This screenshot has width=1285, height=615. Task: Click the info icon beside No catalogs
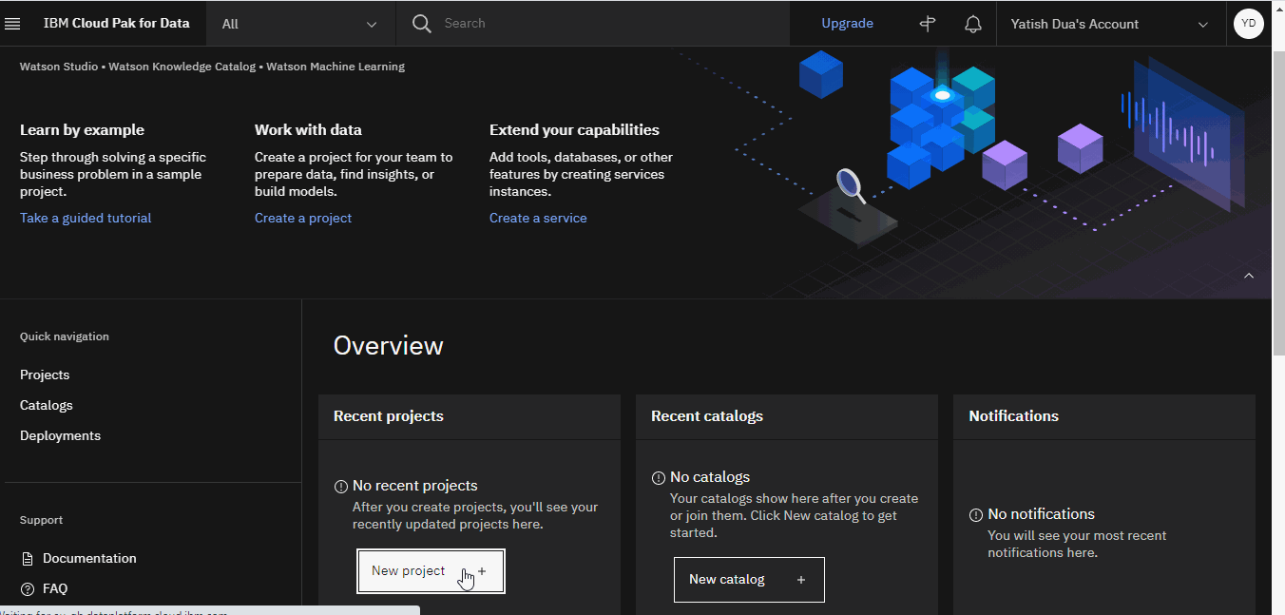pos(659,478)
